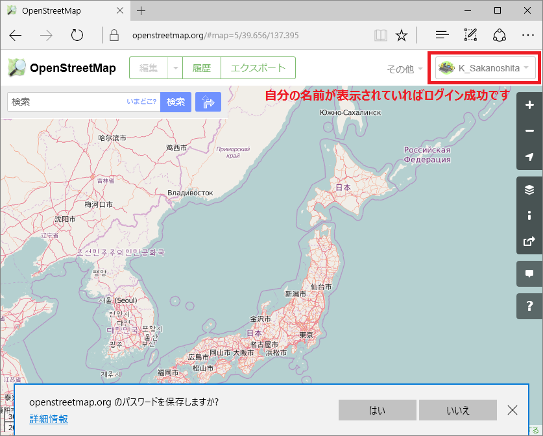Click the 梅河口市 map label
The height and width of the screenshot is (436, 543).
click(99, 204)
